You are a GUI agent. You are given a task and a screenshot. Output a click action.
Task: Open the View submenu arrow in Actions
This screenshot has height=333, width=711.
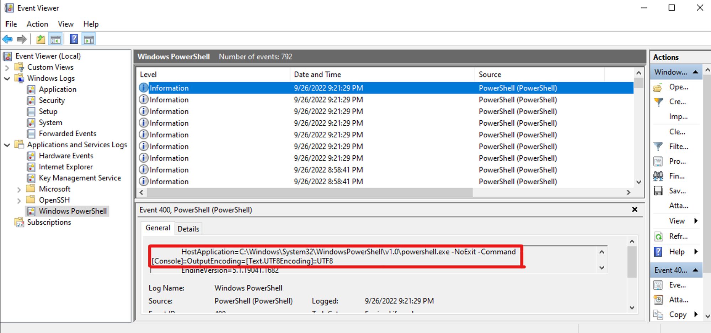[x=696, y=221]
